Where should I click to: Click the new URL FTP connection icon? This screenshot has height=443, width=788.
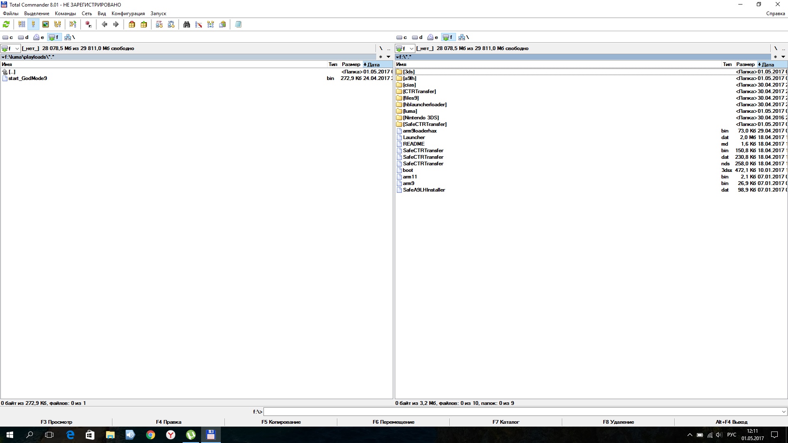pos(171,25)
